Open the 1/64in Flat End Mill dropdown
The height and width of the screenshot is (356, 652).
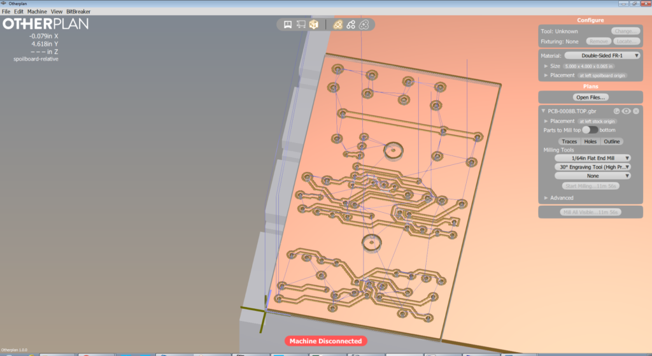593,158
